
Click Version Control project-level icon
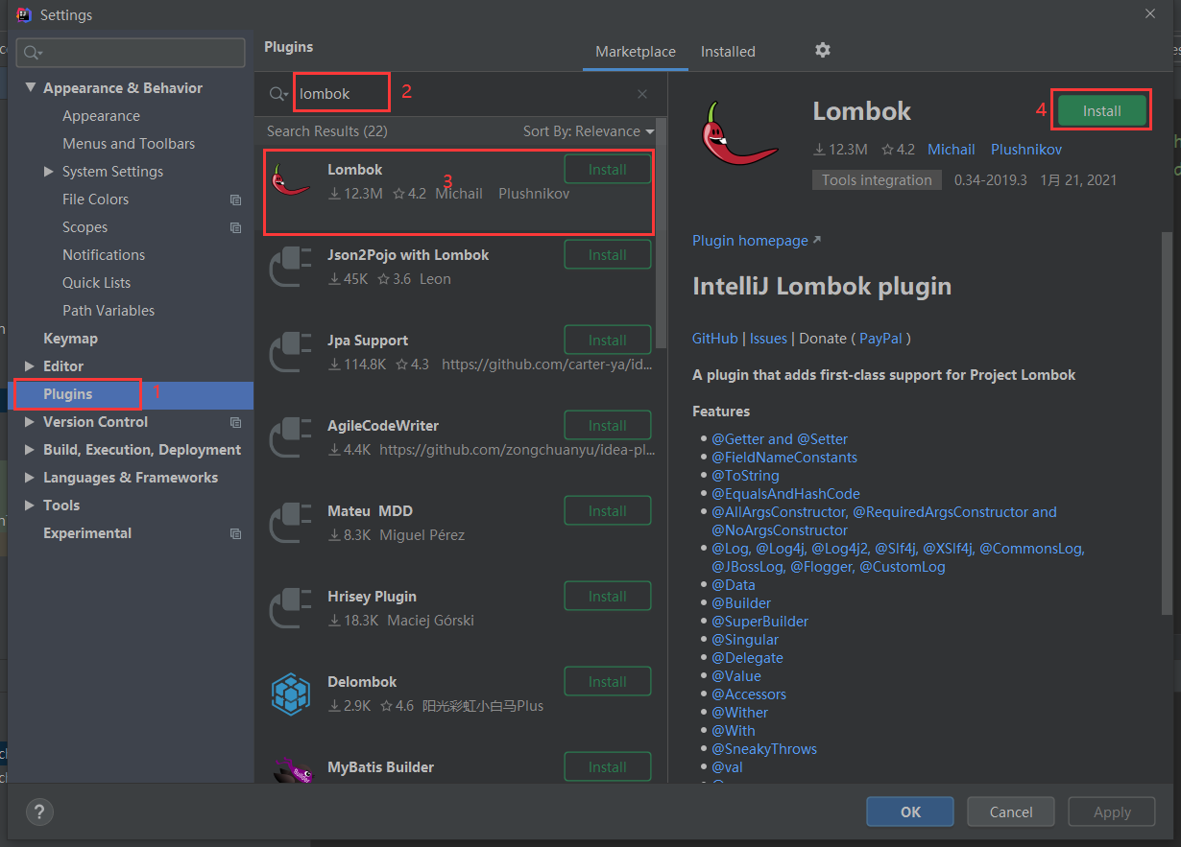235,422
